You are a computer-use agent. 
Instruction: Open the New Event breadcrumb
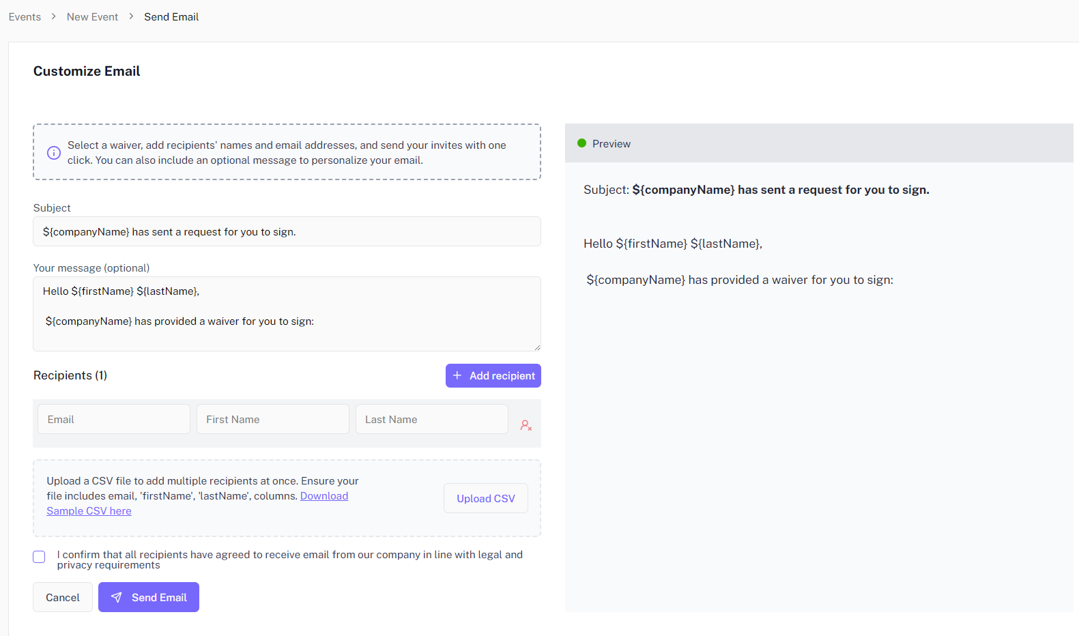(92, 17)
